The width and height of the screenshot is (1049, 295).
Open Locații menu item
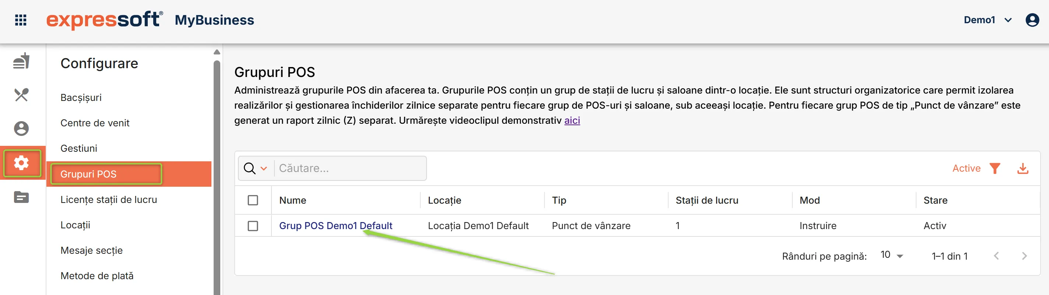click(x=76, y=225)
